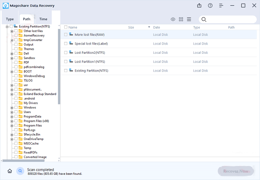Tick the Lost Partition1(NTFS) checkbox
The image size is (260, 180).
click(66, 62)
